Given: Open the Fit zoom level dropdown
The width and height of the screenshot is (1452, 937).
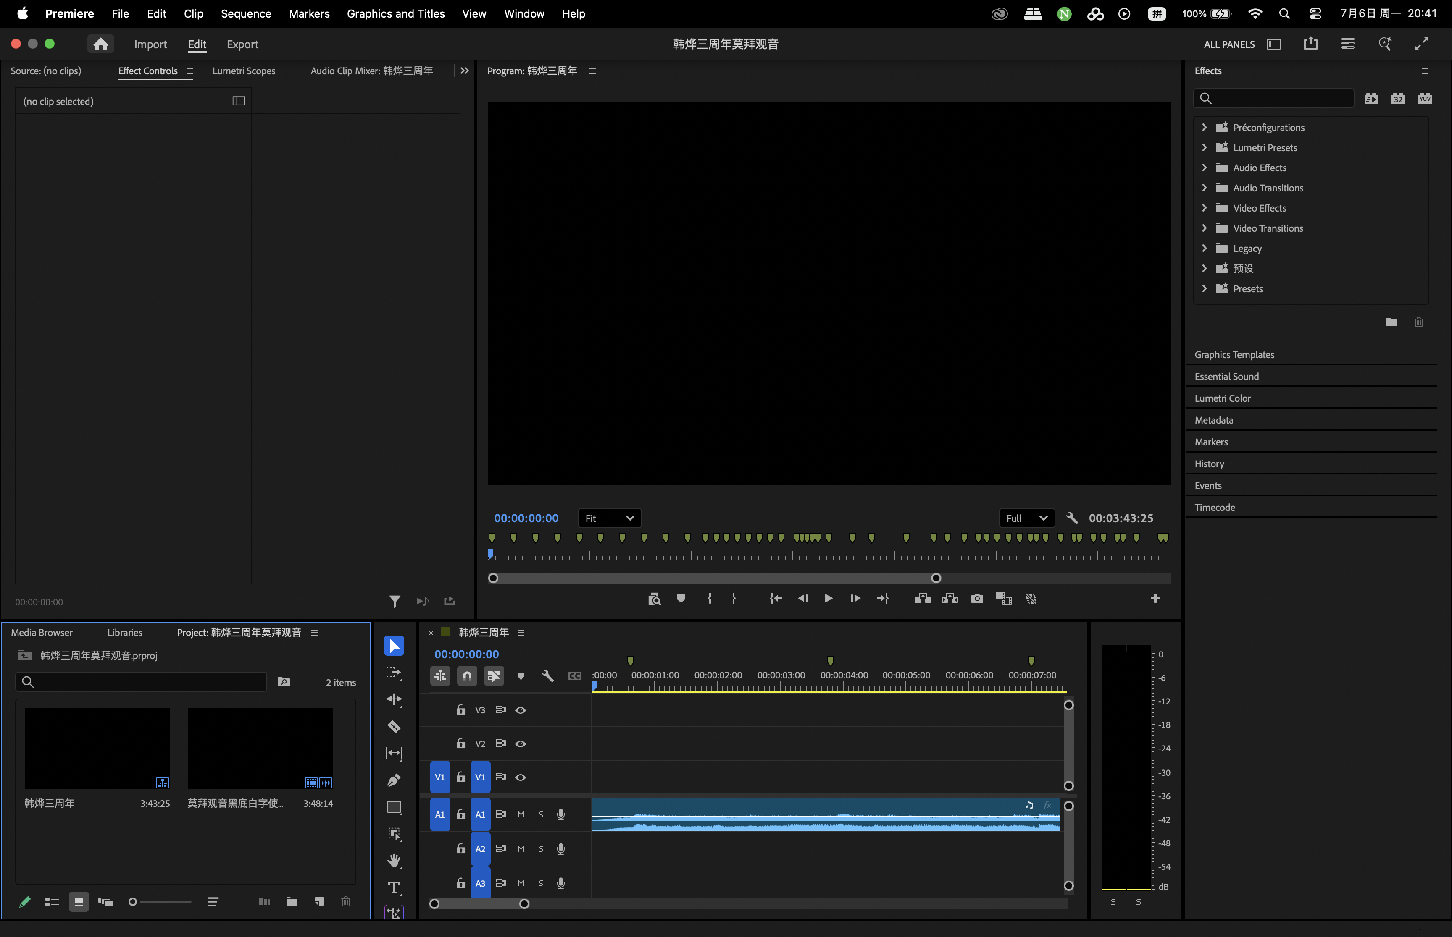Looking at the screenshot, I should 610,518.
